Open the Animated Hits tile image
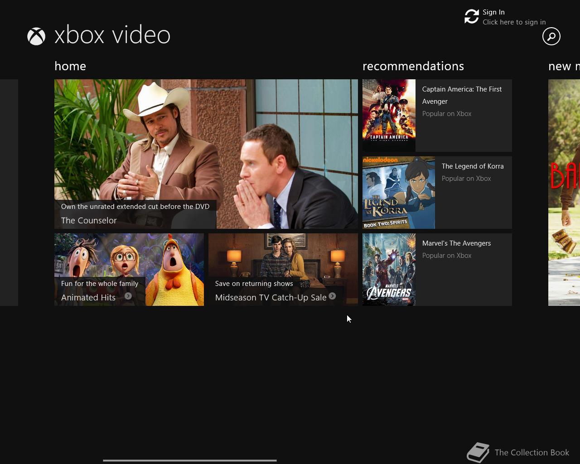The image size is (580, 464). pos(129,270)
